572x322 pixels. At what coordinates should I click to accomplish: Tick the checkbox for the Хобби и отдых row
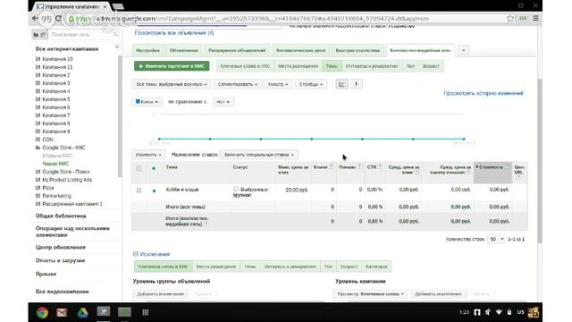139,191
